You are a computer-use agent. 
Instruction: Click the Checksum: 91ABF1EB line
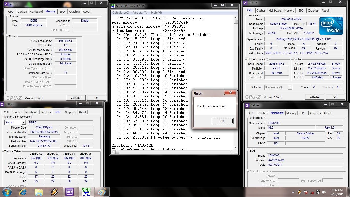(x=132, y=145)
